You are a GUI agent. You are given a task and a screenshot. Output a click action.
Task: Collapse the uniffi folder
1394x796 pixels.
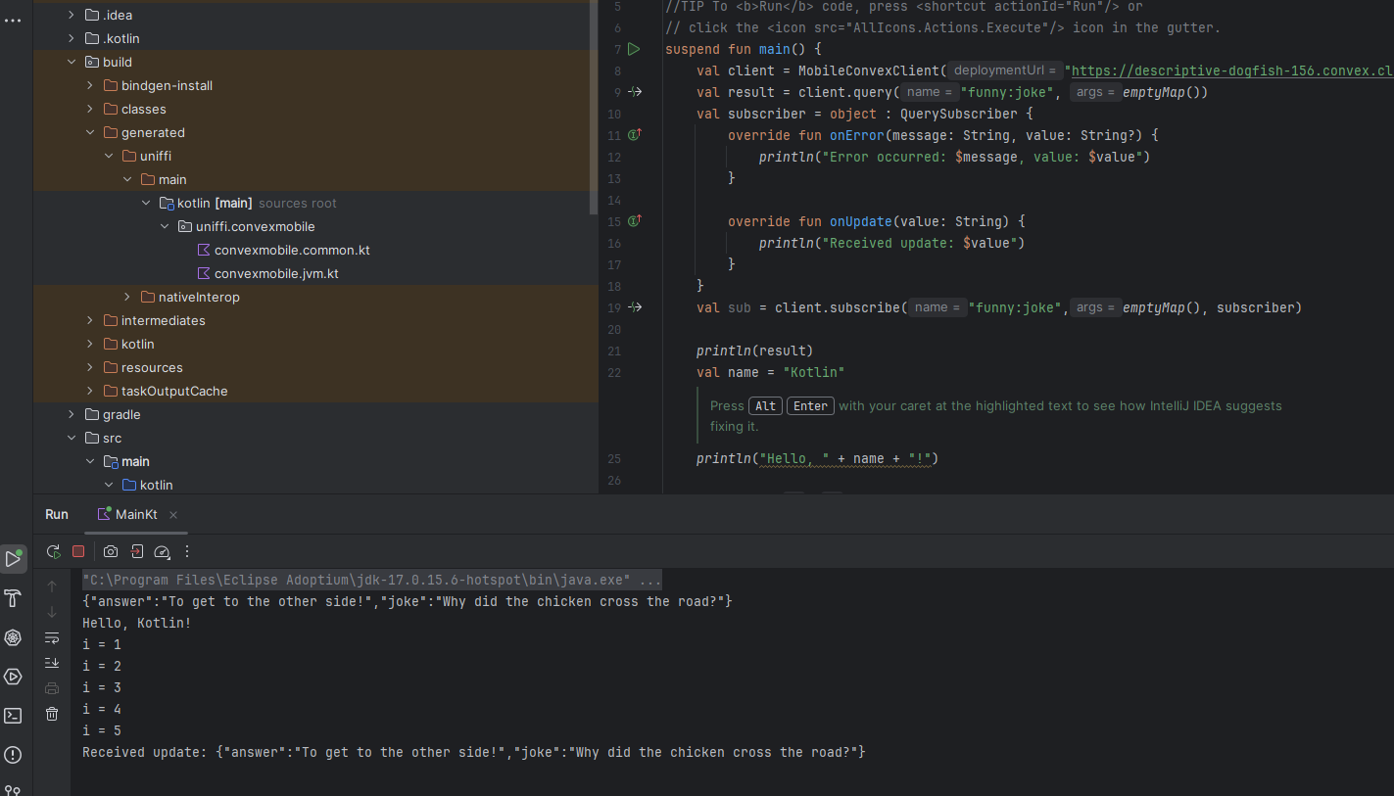coord(108,156)
